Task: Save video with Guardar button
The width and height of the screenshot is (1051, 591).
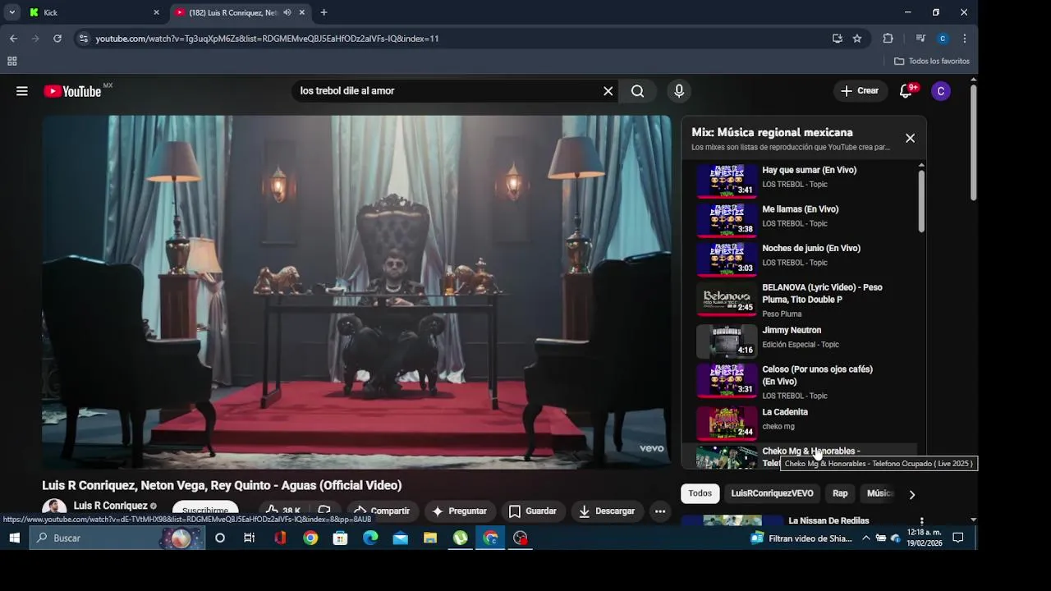Action: pos(533,511)
